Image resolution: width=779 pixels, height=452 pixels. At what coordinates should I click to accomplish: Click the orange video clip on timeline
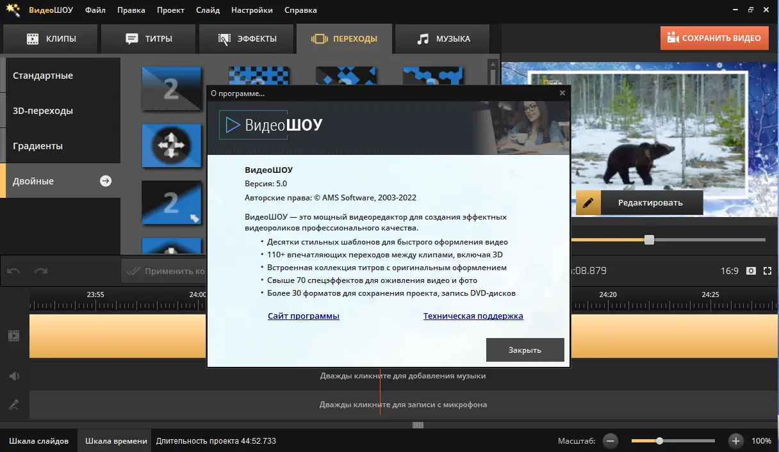tap(117, 335)
